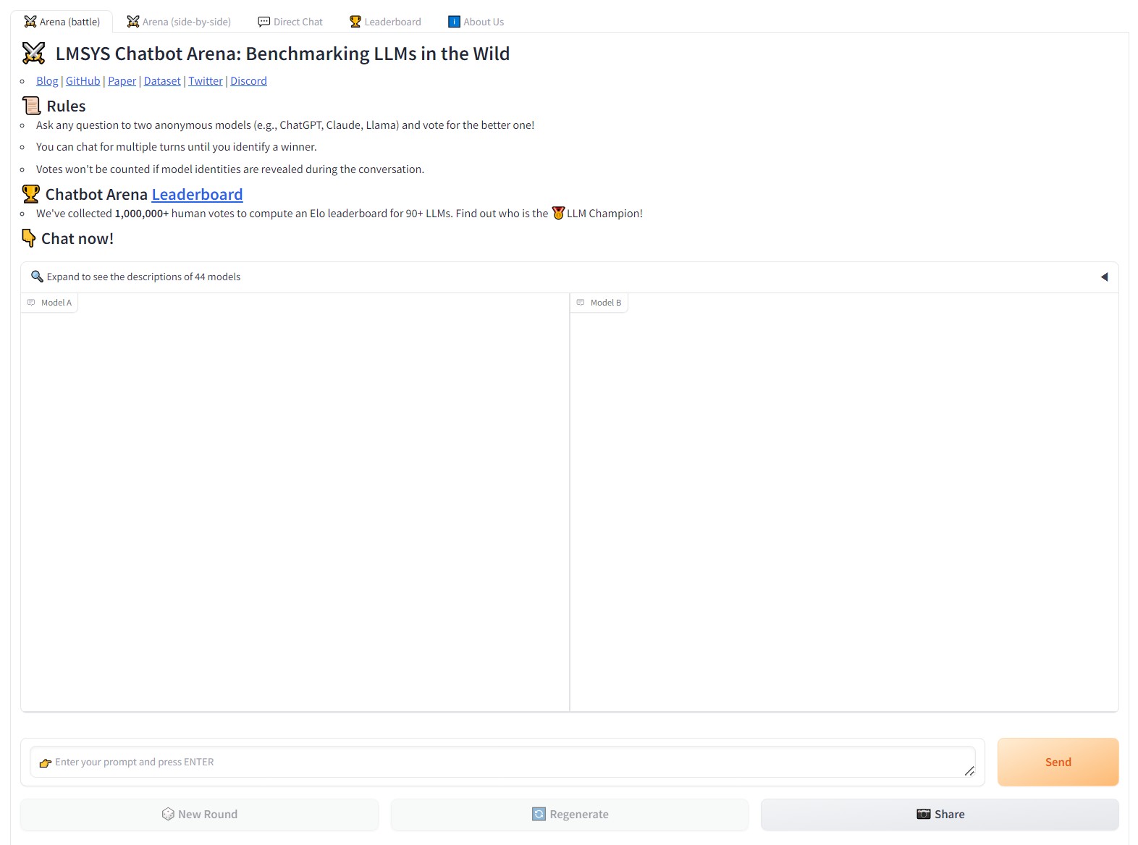Click the speech bubble icon on Direct Chat
The height and width of the screenshot is (845, 1138).
pyautogui.click(x=264, y=22)
